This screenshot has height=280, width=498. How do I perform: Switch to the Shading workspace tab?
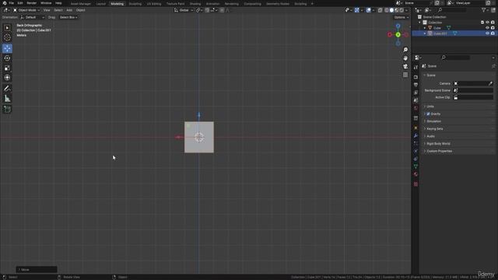click(x=195, y=4)
